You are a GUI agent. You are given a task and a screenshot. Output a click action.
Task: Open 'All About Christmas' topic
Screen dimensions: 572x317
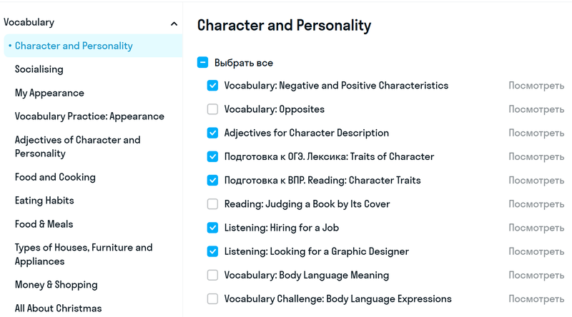pos(59,308)
